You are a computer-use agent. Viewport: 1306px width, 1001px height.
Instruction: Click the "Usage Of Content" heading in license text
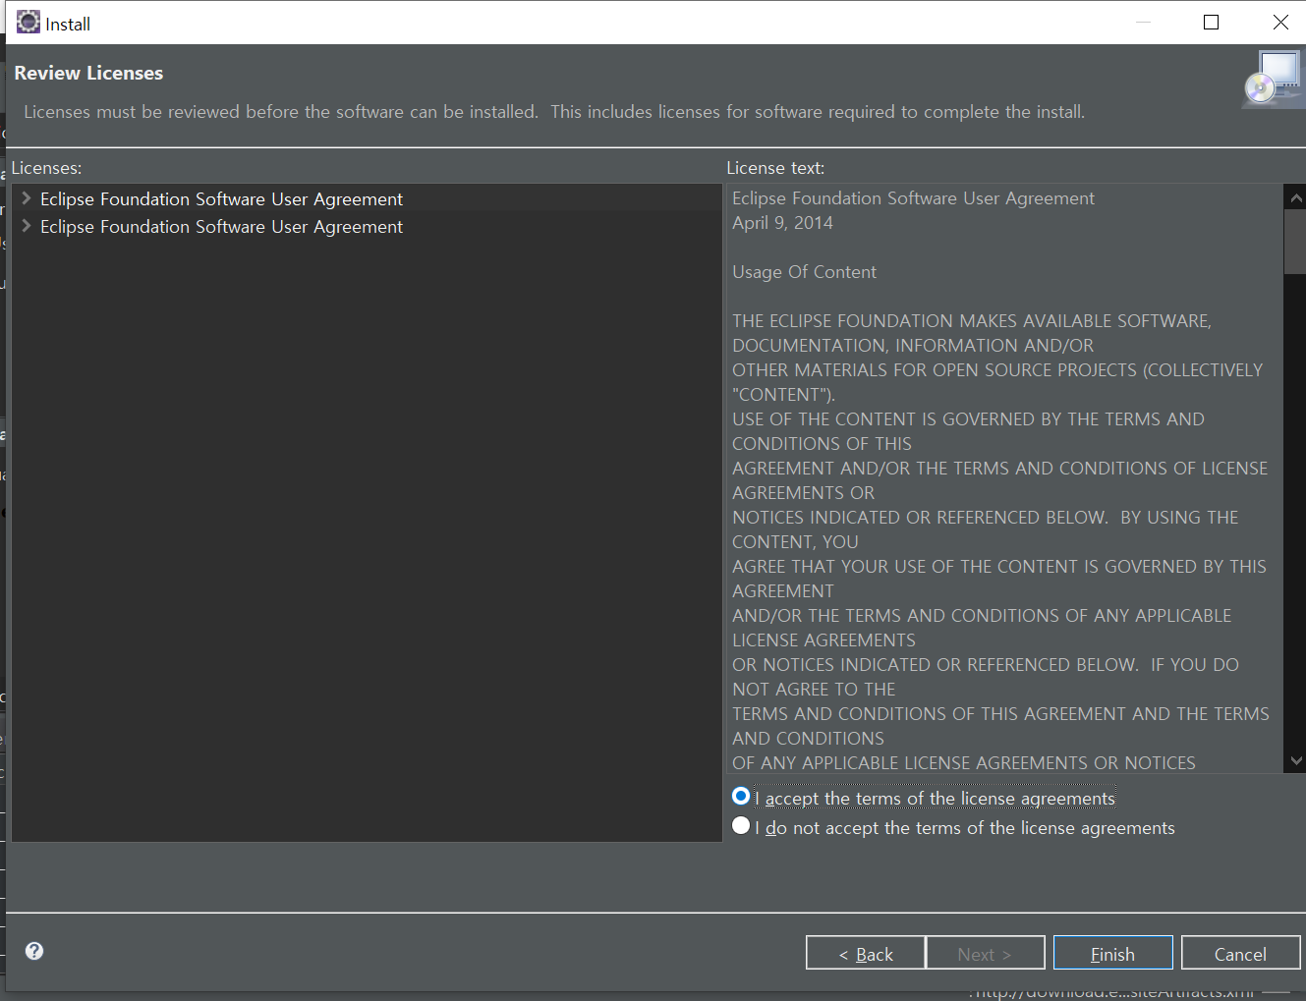pos(804,272)
